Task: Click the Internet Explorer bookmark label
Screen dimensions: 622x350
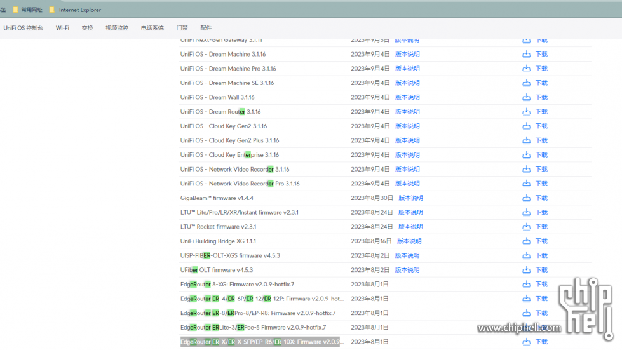Action: tap(79, 10)
